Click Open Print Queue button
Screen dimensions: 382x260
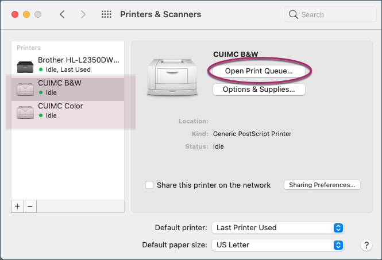258,71
